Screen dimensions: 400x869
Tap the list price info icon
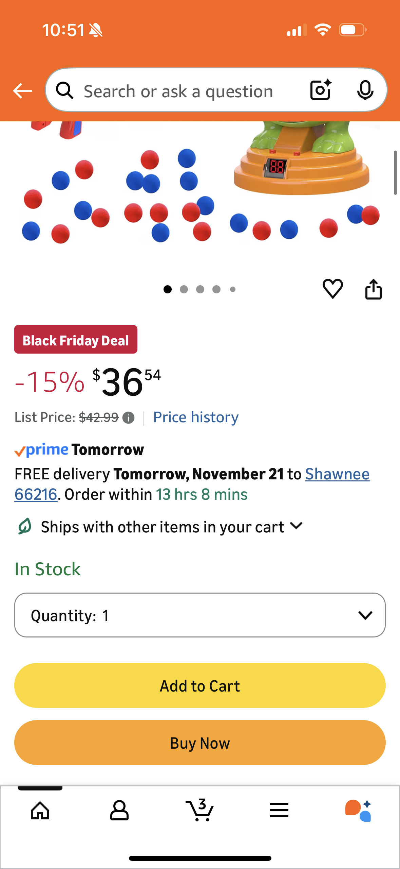[x=128, y=418]
